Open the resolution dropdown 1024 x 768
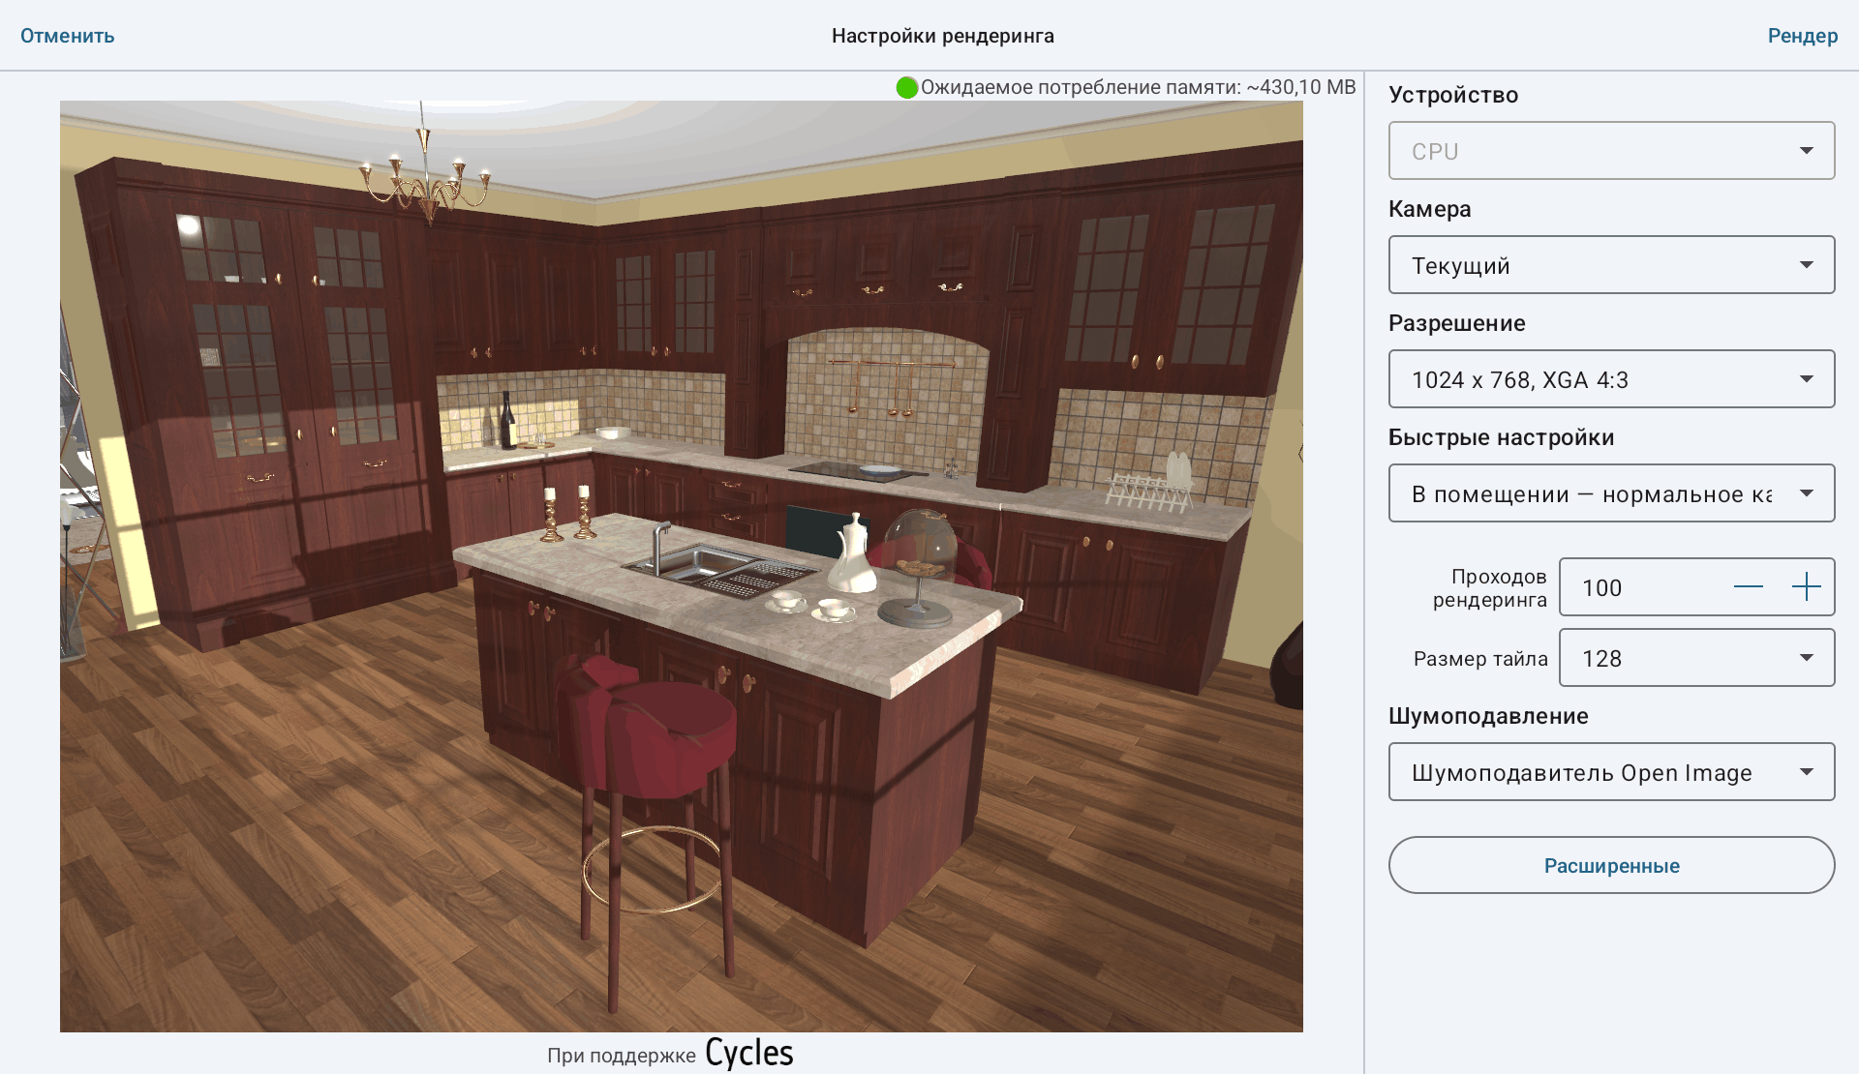The image size is (1859, 1074). [1611, 379]
